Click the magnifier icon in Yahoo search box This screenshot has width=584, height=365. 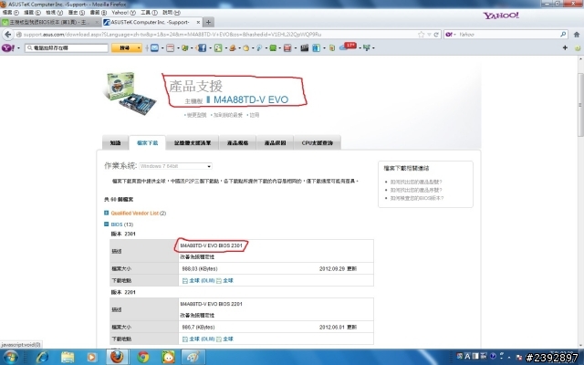563,35
